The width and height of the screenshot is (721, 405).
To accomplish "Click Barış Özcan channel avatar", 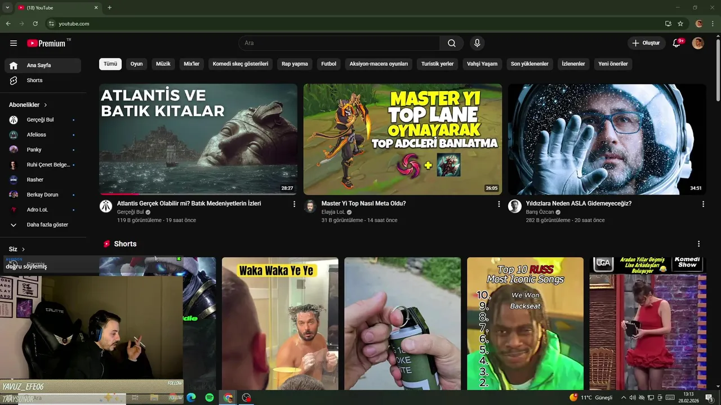I will tap(515, 206).
